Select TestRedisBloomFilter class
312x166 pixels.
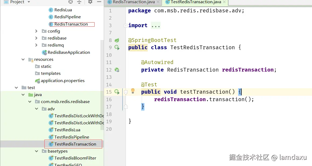point(75,158)
